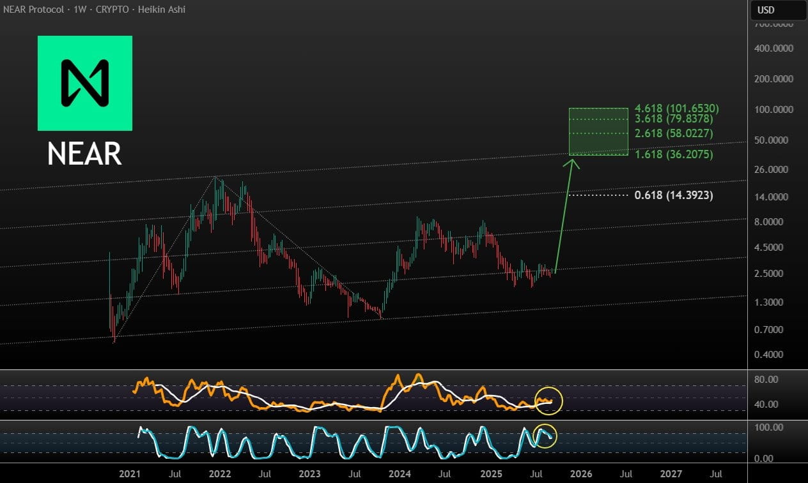Click the 100.0000 price scale label

click(x=774, y=110)
